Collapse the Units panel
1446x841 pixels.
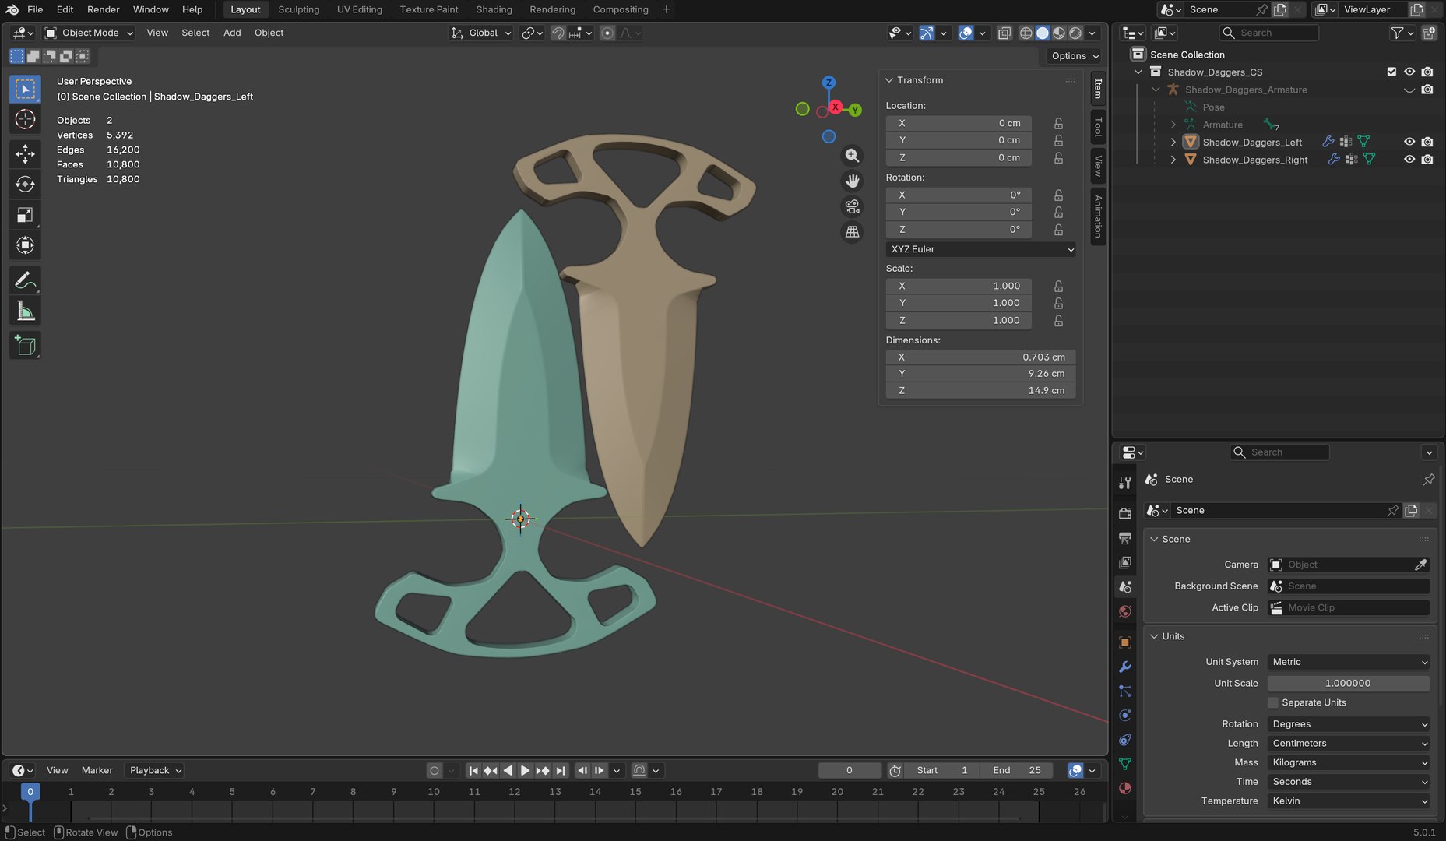pos(1155,636)
